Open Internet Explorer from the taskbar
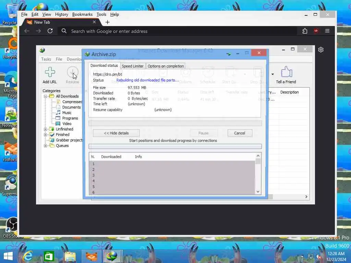 pyautogui.click(x=28, y=256)
